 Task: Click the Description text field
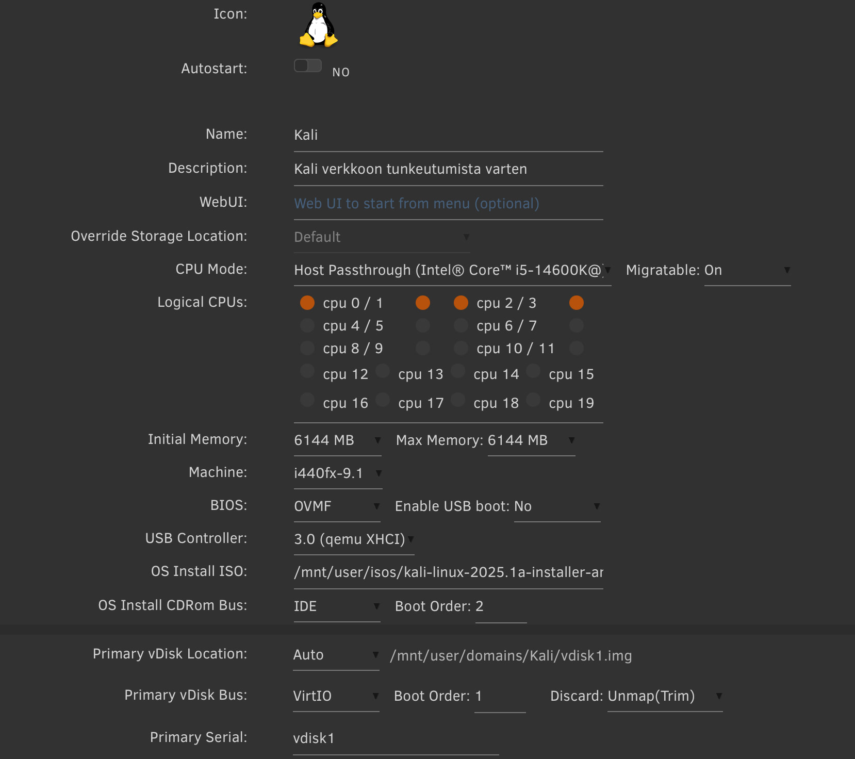pos(448,169)
